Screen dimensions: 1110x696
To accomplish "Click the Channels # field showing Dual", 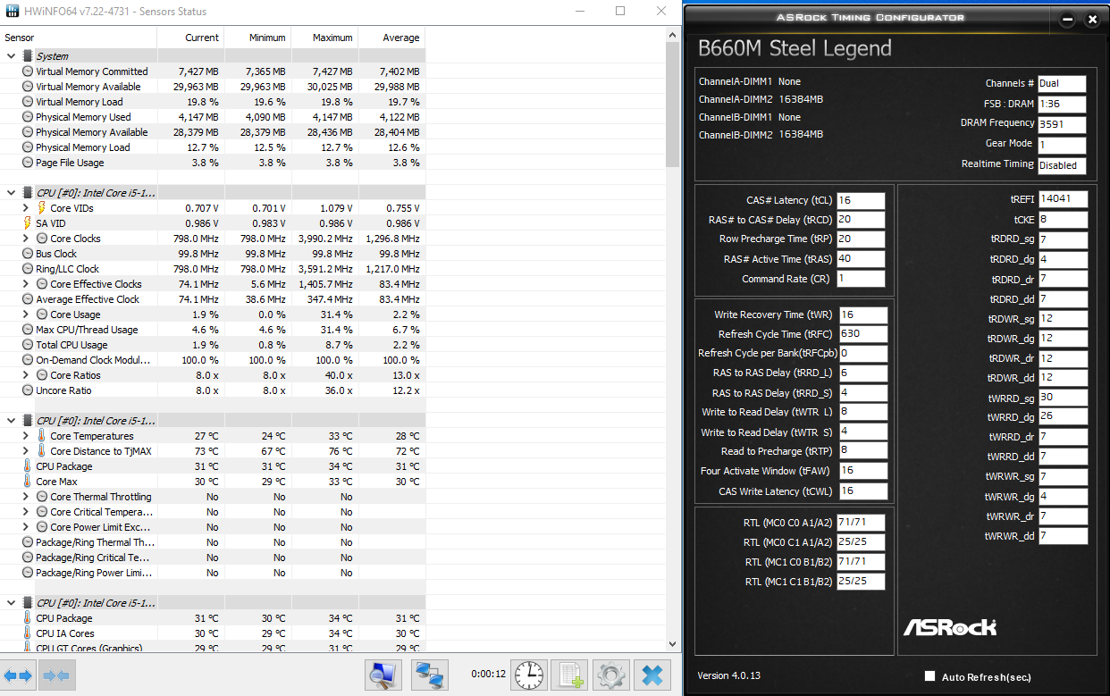I will tap(1062, 83).
